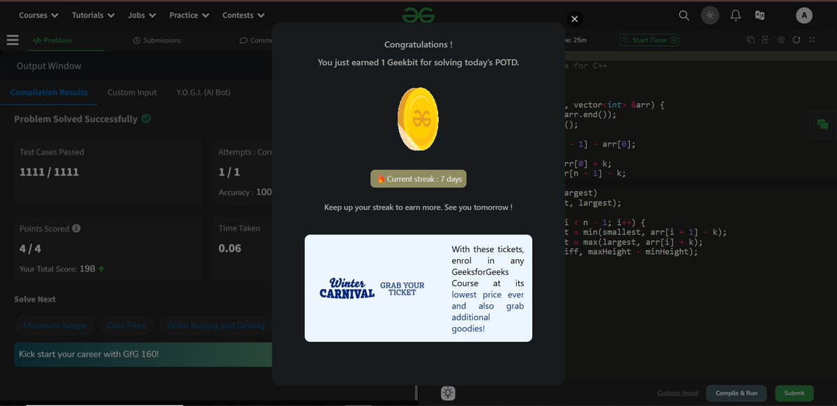Click the import/exit code icon
Screen dimensions: 837x406
pos(766,40)
